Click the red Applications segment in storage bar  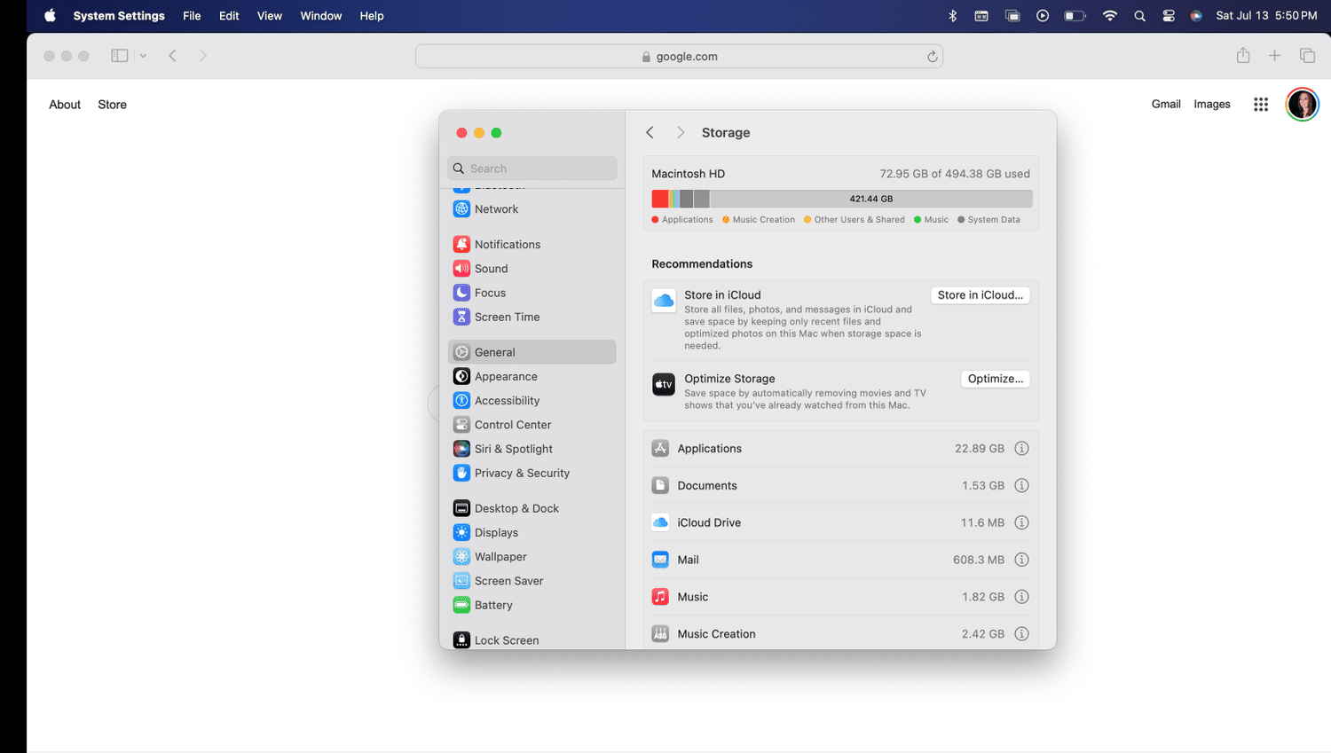659,199
